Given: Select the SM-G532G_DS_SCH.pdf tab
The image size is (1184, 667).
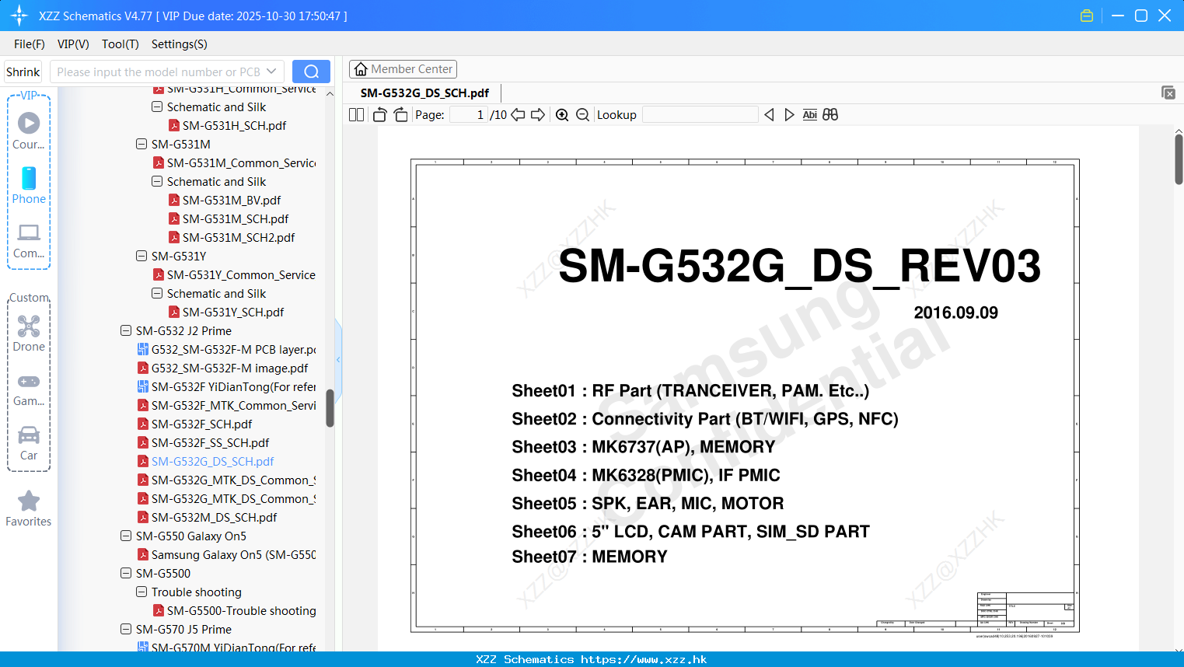Looking at the screenshot, I should coord(424,93).
